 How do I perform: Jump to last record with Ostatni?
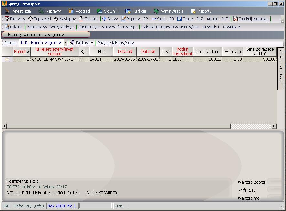[x=88, y=19]
